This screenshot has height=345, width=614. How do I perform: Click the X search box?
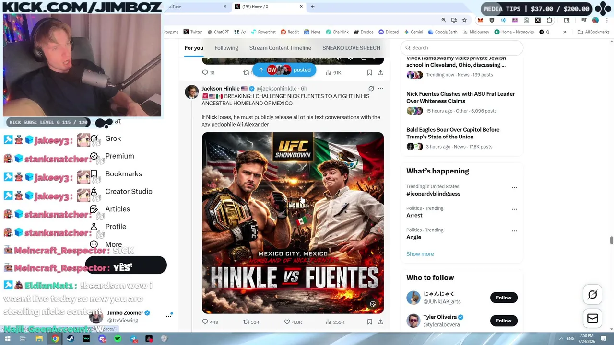click(462, 48)
